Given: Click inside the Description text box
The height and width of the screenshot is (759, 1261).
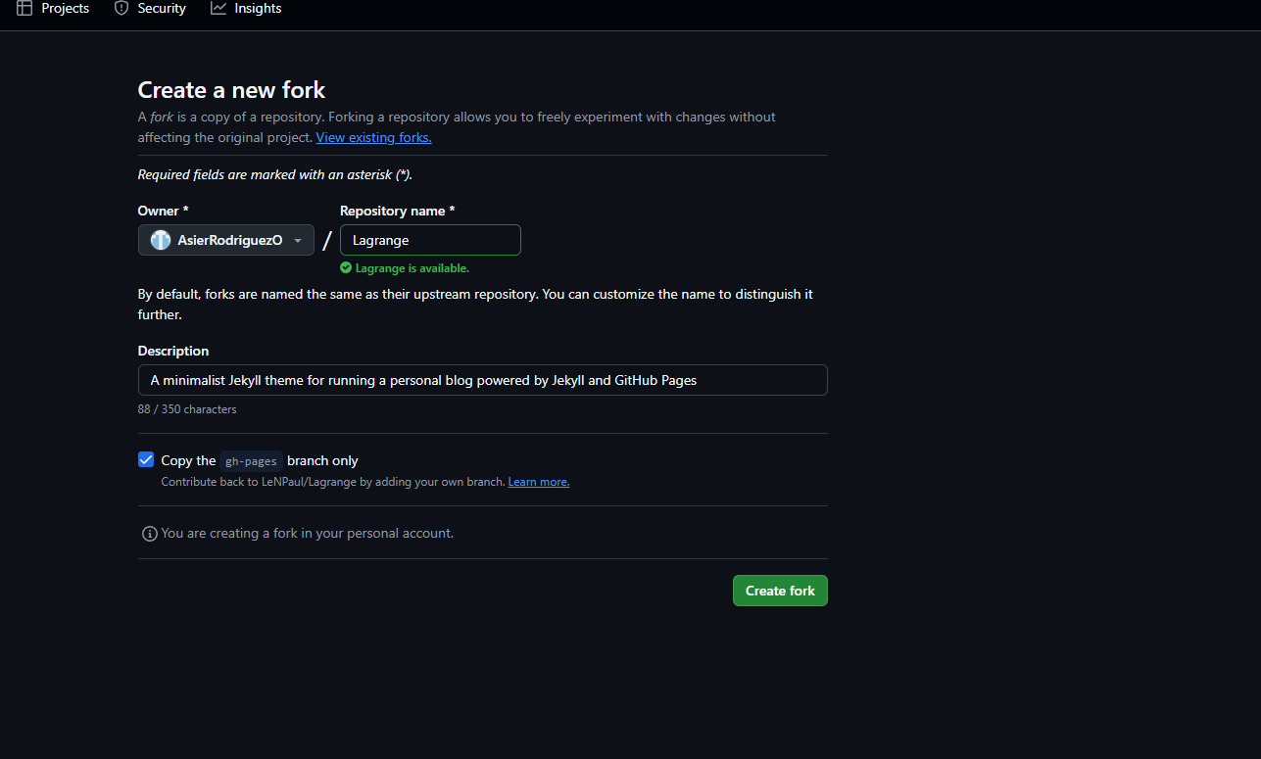Looking at the screenshot, I should pyautogui.click(x=482, y=380).
